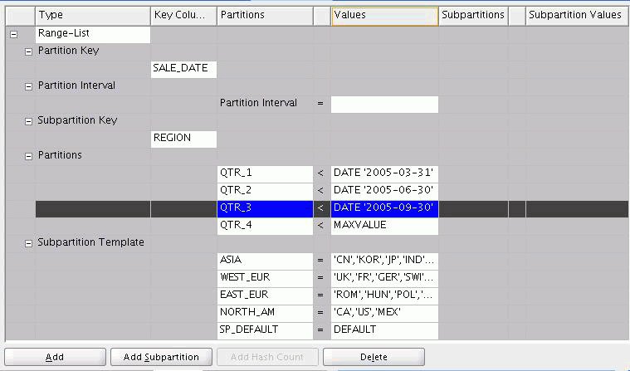This screenshot has width=630, height=371.
Task: Collapse the Subpartition Key section
Action: tap(29, 121)
